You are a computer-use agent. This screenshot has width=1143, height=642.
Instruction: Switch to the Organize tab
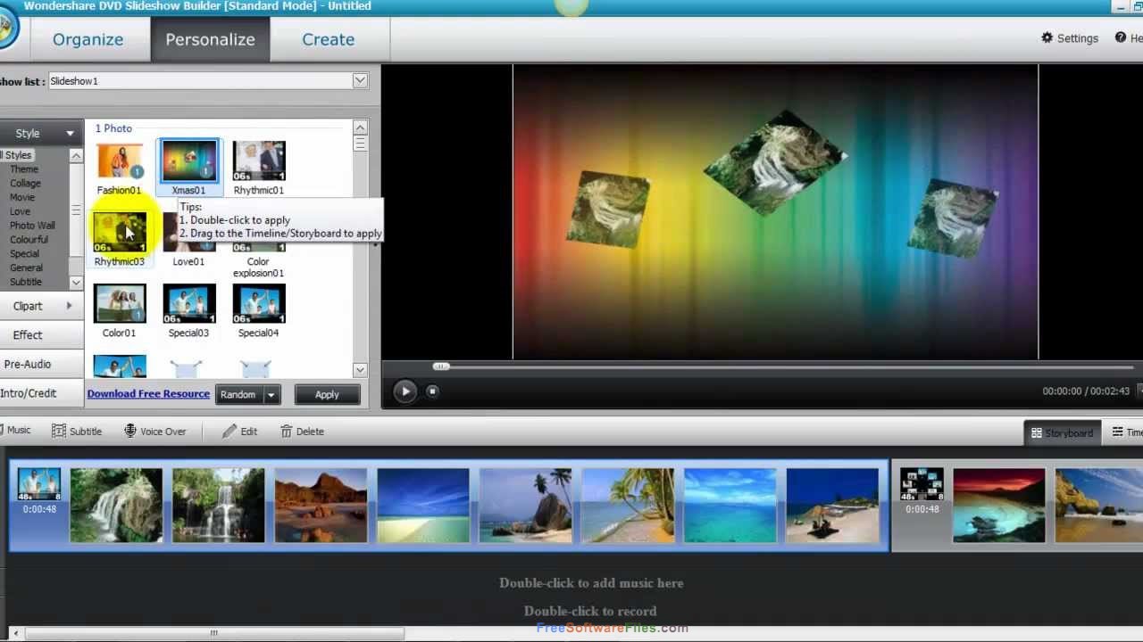pos(88,39)
